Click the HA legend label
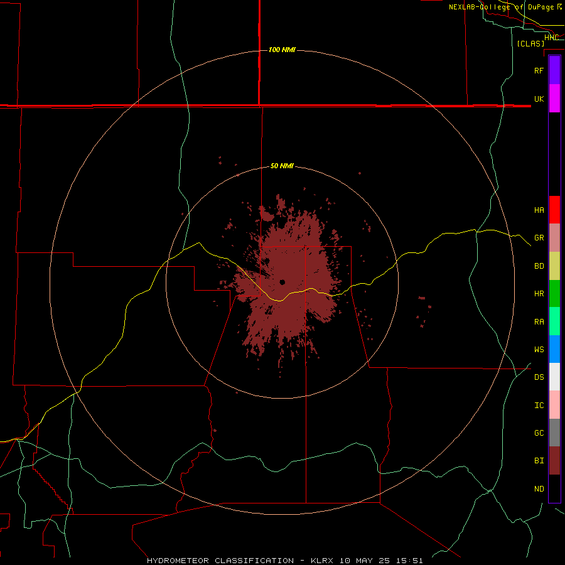The width and height of the screenshot is (565, 565). click(539, 210)
